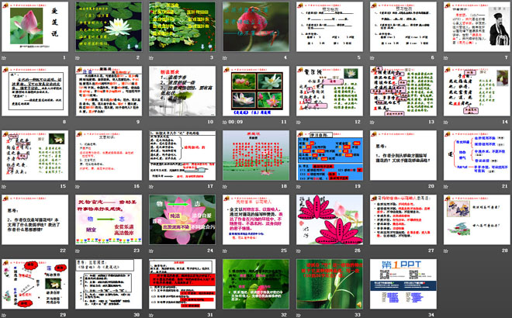Screen dimensions: 512x318
Task: Click the animation star under slide 4
Action: 225,58
